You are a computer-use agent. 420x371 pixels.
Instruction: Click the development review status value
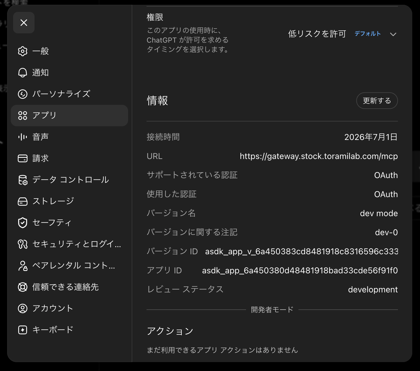pos(373,289)
